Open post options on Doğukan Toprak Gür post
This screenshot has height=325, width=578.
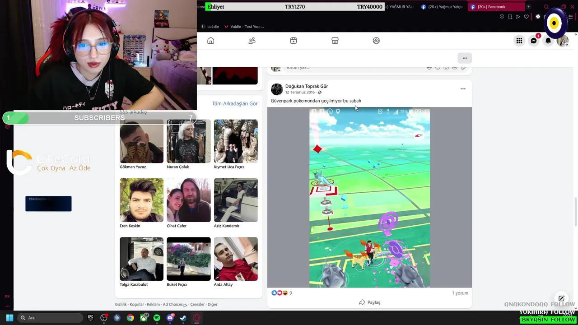[463, 89]
